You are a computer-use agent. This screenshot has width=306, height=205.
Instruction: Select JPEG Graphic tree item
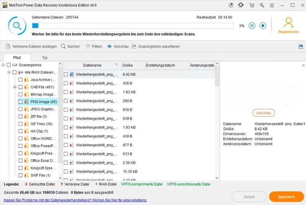tap(43, 109)
